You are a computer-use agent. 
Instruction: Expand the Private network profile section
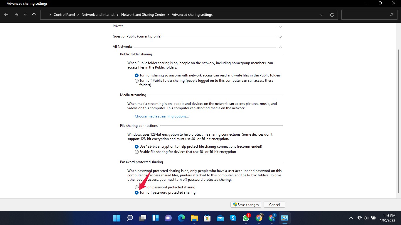click(280, 27)
